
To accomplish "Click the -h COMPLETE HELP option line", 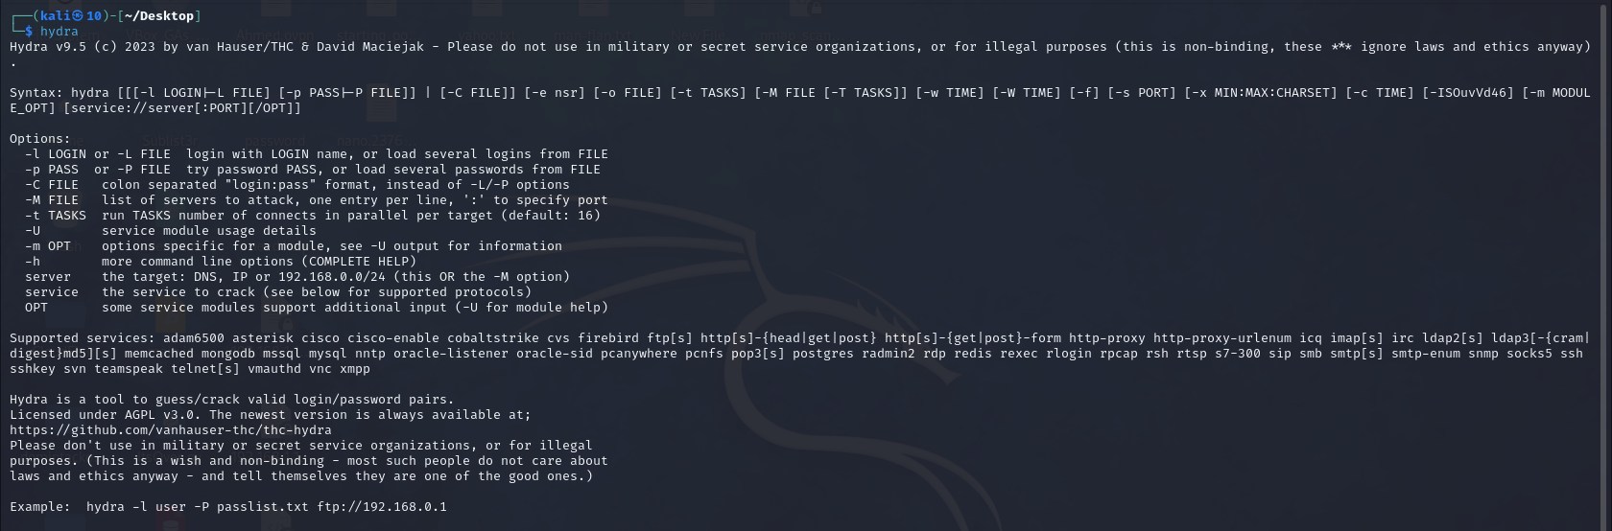I will (x=221, y=262).
